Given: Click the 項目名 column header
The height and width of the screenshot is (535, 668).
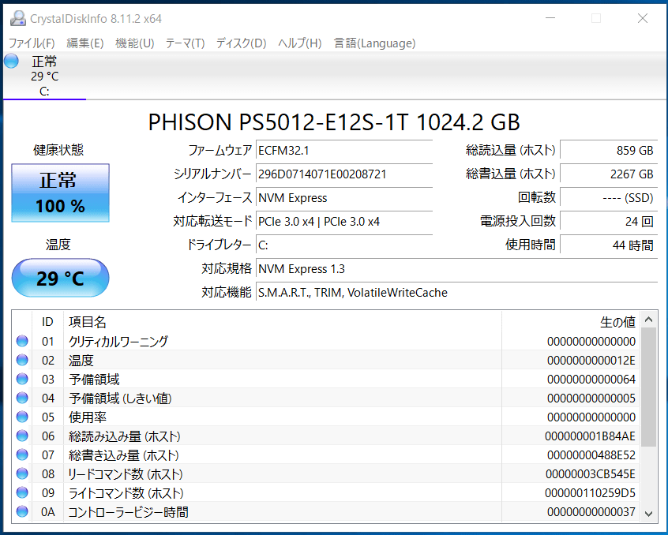Looking at the screenshot, I should point(283,322).
